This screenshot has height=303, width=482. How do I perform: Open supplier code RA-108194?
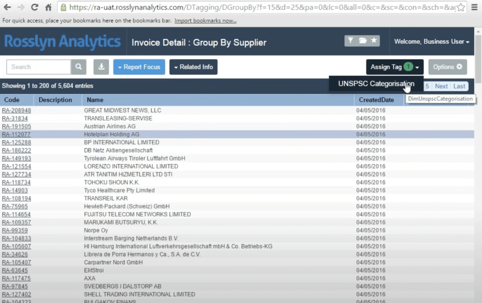[16, 198]
